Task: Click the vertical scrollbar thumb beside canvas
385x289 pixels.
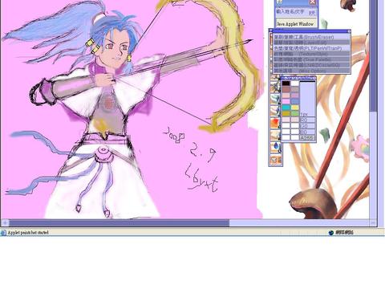Action: 373,55
